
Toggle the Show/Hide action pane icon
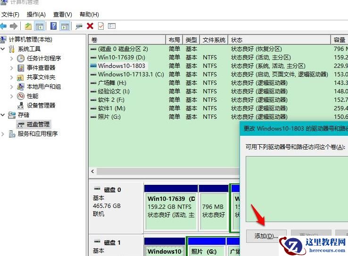(65, 26)
